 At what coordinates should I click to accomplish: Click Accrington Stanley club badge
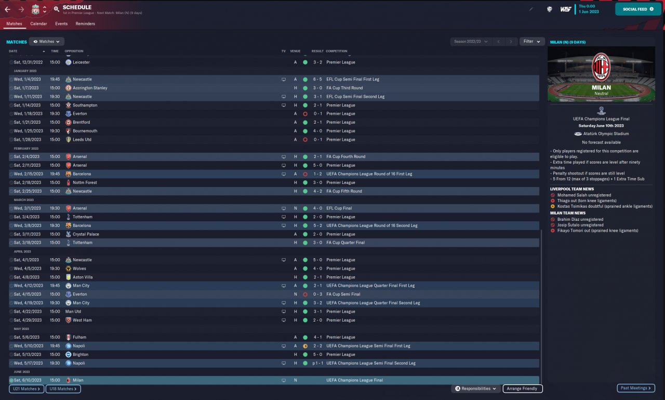click(69, 88)
